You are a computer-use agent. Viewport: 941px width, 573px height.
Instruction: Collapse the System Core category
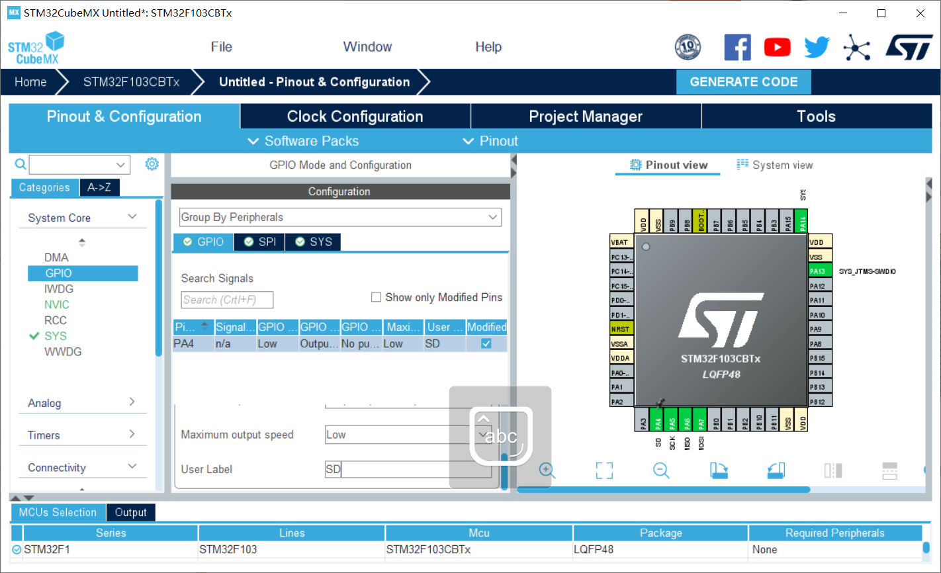(132, 217)
